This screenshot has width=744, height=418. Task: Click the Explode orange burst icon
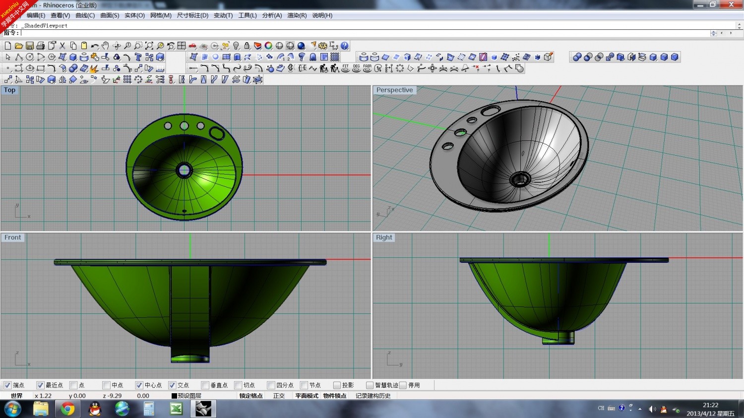[94, 68]
